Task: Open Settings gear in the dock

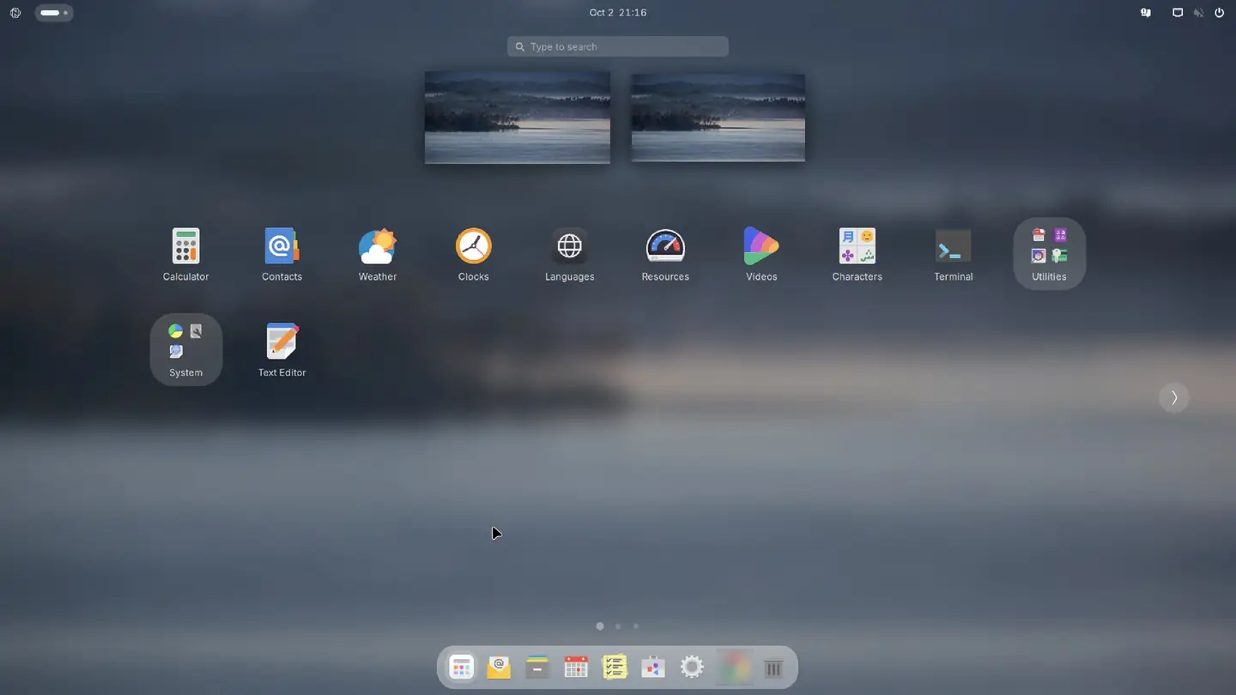Action: pos(692,668)
